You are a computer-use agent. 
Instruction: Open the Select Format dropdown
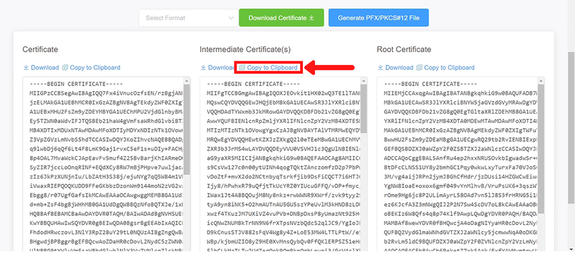(187, 18)
